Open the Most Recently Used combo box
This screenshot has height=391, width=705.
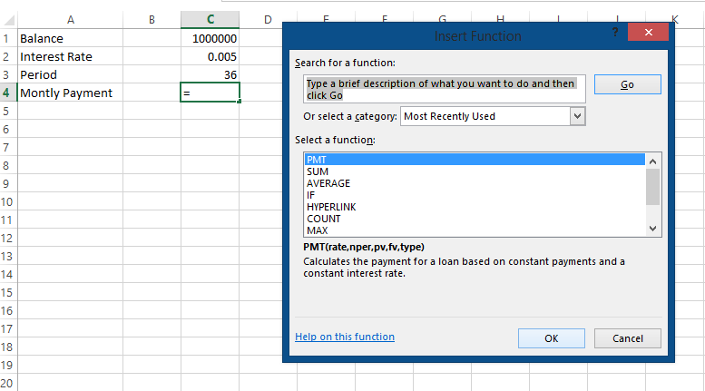coord(493,116)
